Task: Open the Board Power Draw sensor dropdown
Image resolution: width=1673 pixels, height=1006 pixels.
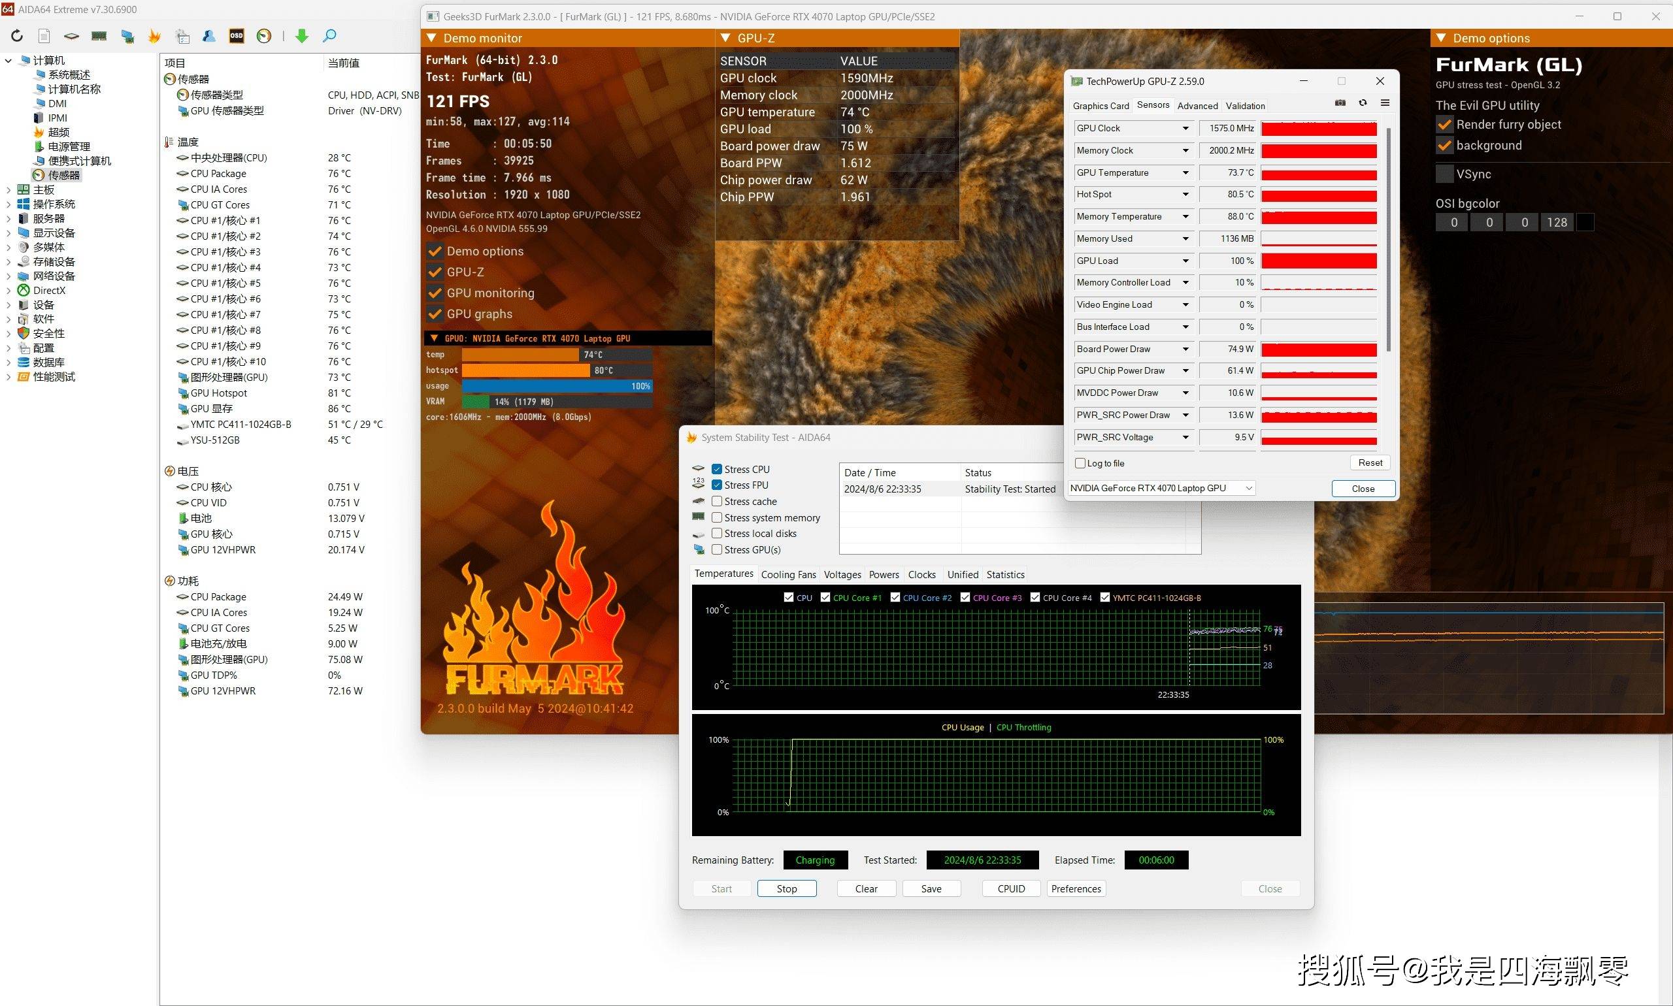Action: click(1185, 349)
